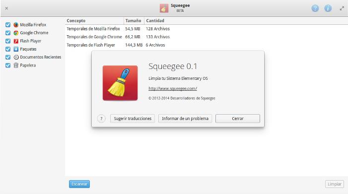Uncheck the Mozilla Firefox checkbox
348x194 pixels.
click(x=8, y=25)
